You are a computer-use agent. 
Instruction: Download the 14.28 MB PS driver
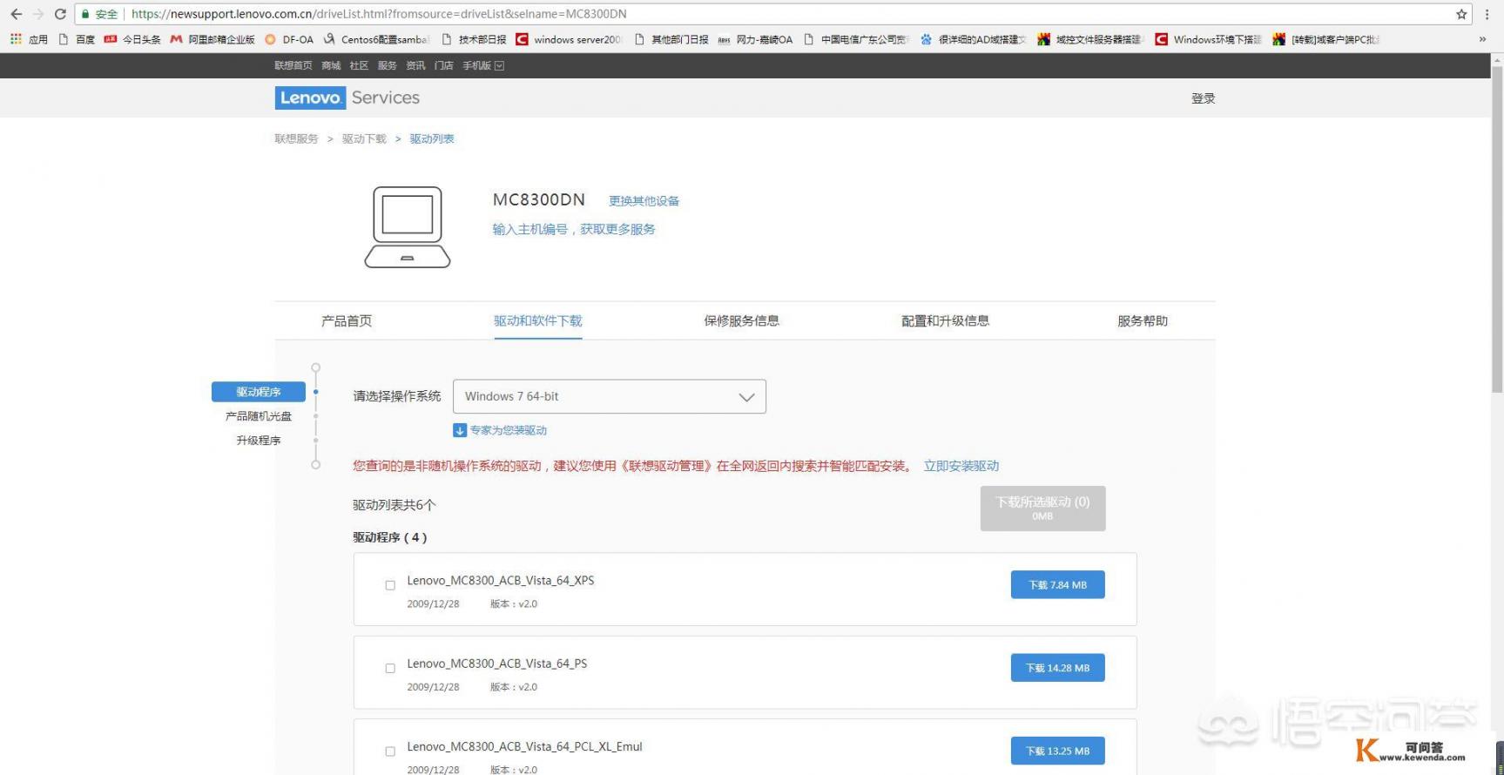click(1058, 668)
